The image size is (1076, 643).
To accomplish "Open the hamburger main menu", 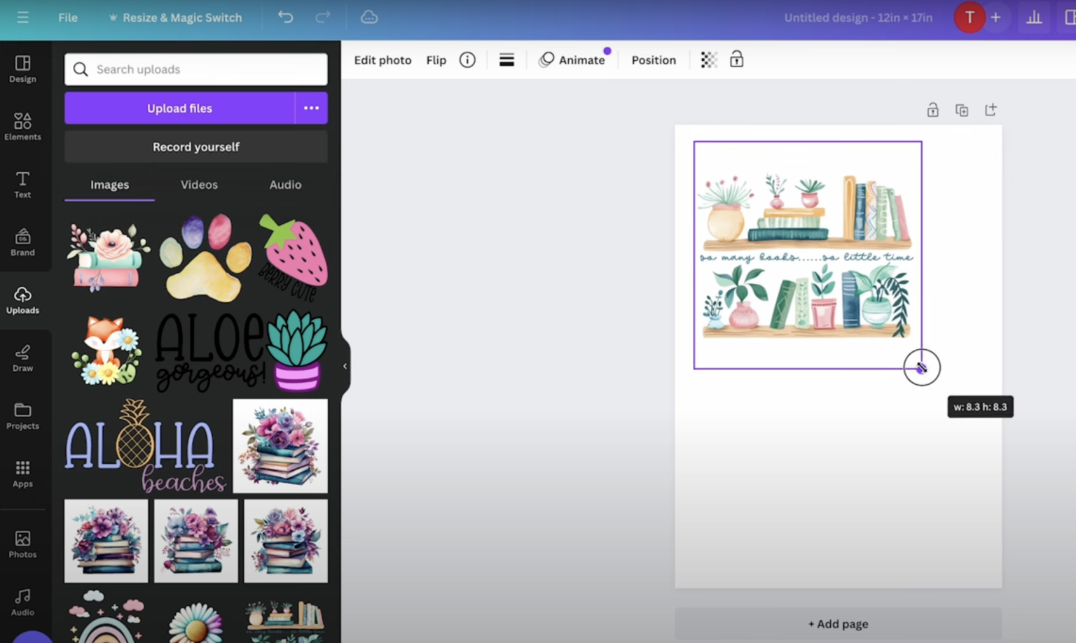I will 22,17.
